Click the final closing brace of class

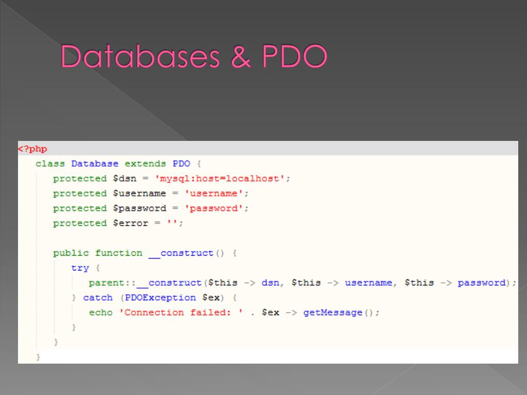[38, 357]
